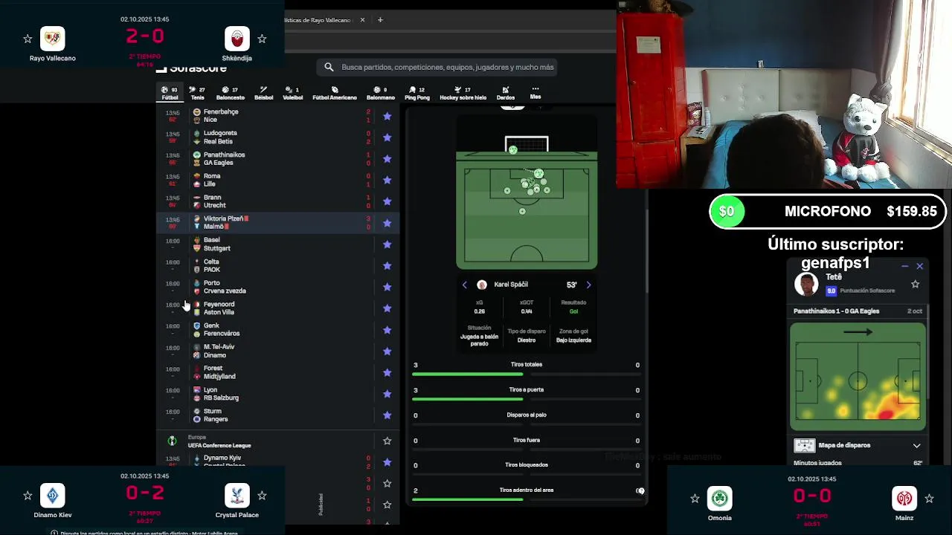Toggle the Dynamo Kyiv vs Crystal Palace star
Viewport: 952px width, 535px height.
coord(387,462)
